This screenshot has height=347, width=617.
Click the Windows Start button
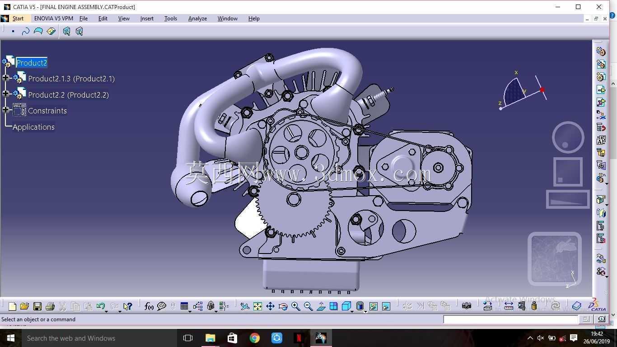11,338
